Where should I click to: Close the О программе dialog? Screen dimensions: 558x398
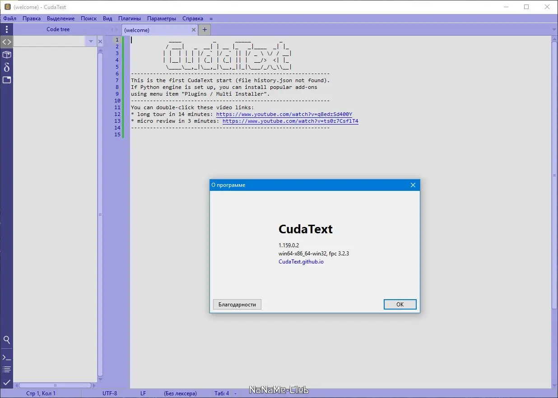coord(413,185)
